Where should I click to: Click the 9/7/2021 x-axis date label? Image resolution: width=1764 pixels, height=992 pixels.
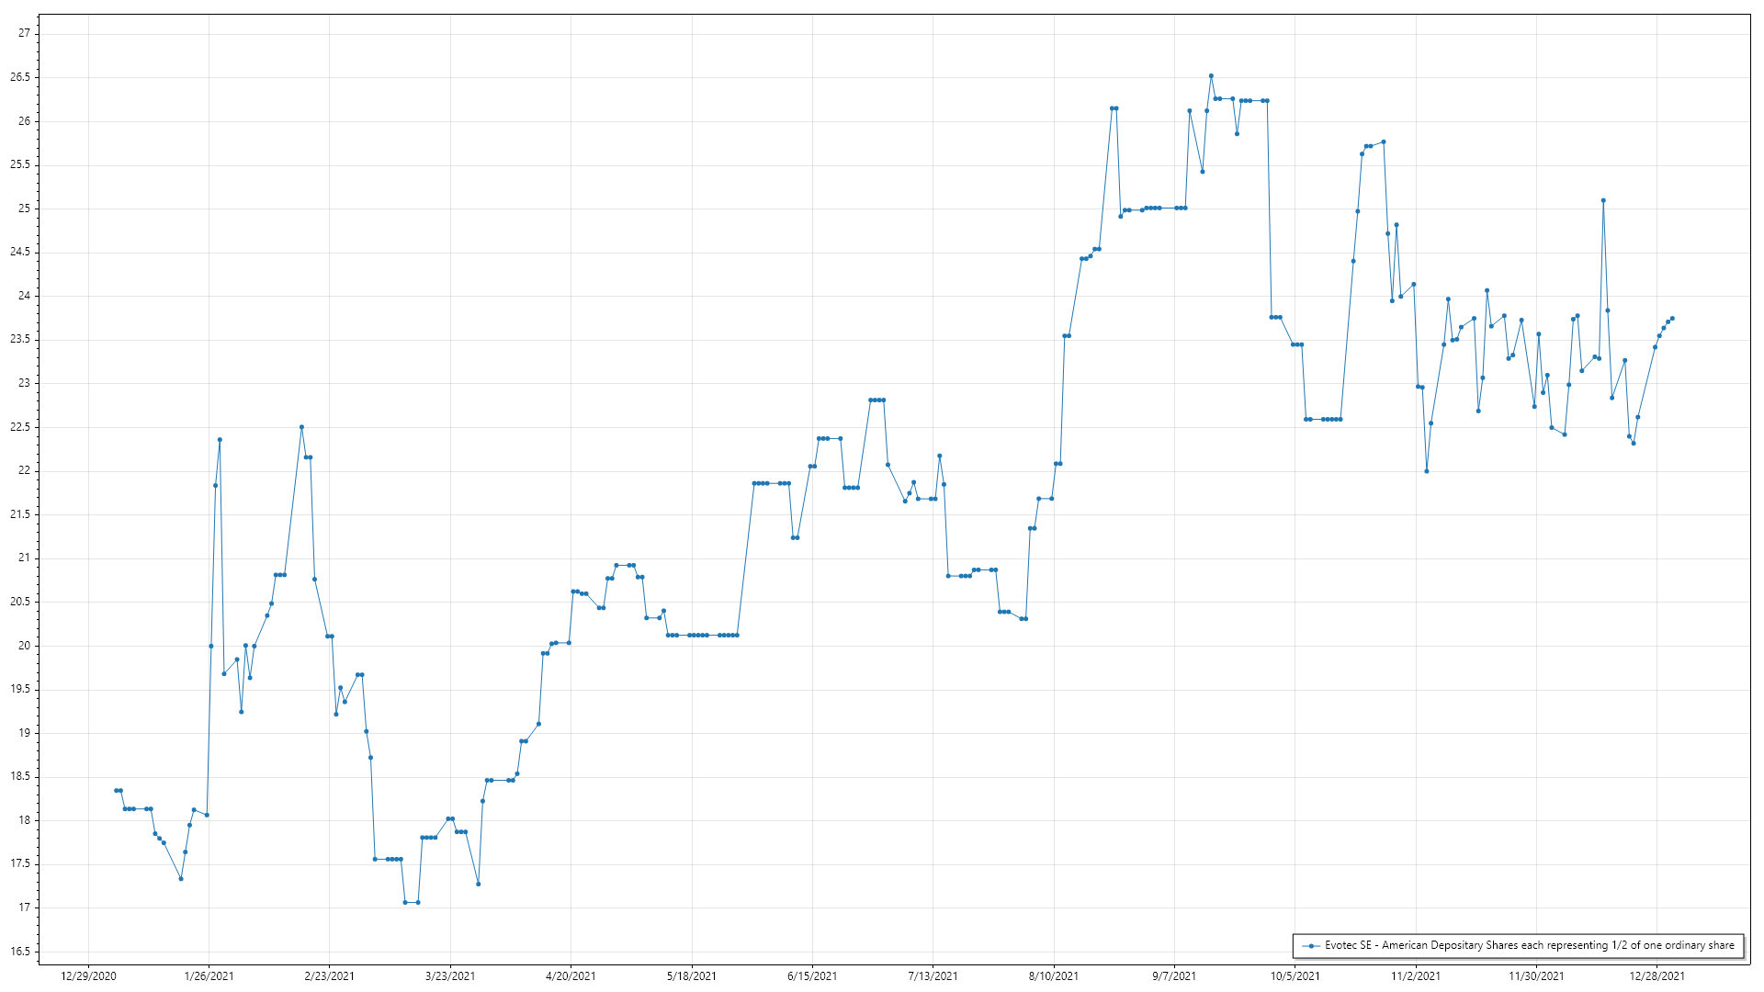1174,975
